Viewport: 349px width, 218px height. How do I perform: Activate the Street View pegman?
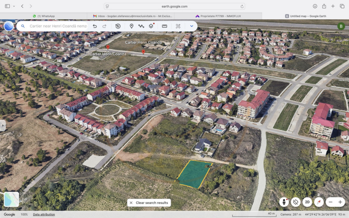coord(284,202)
